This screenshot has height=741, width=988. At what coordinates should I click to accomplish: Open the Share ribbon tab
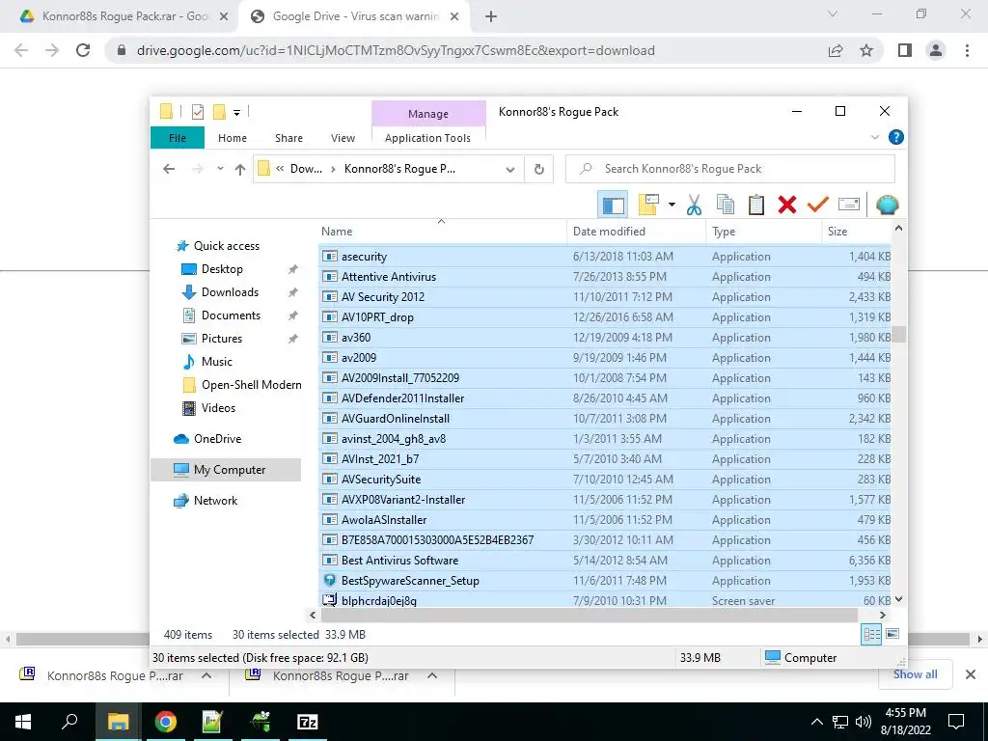(x=288, y=138)
